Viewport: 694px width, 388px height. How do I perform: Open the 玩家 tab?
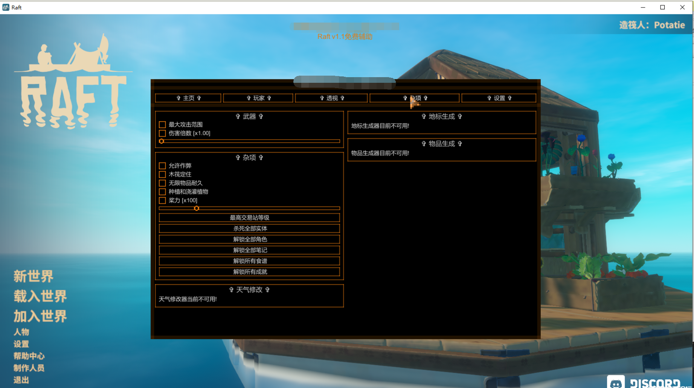[258, 98]
